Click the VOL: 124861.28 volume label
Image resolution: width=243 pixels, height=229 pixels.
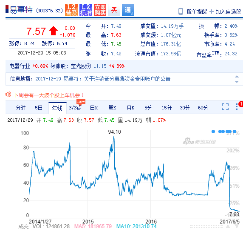click(51, 226)
